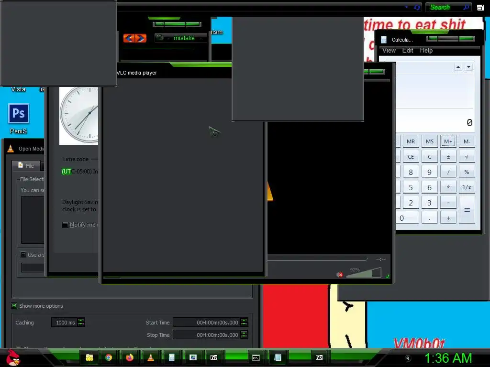
Task: Click the Angry Birds start button
Action: 13,357
